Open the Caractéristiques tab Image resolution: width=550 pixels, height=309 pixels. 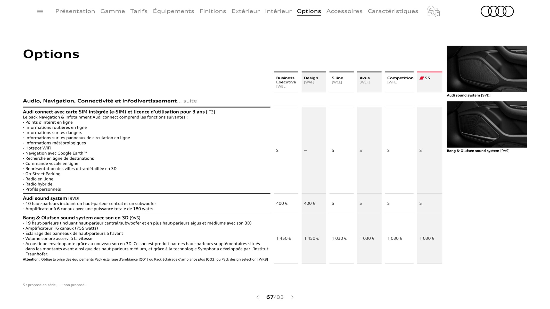point(393,11)
